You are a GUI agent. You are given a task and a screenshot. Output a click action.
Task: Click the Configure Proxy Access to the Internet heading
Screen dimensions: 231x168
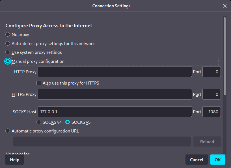coord(49,26)
